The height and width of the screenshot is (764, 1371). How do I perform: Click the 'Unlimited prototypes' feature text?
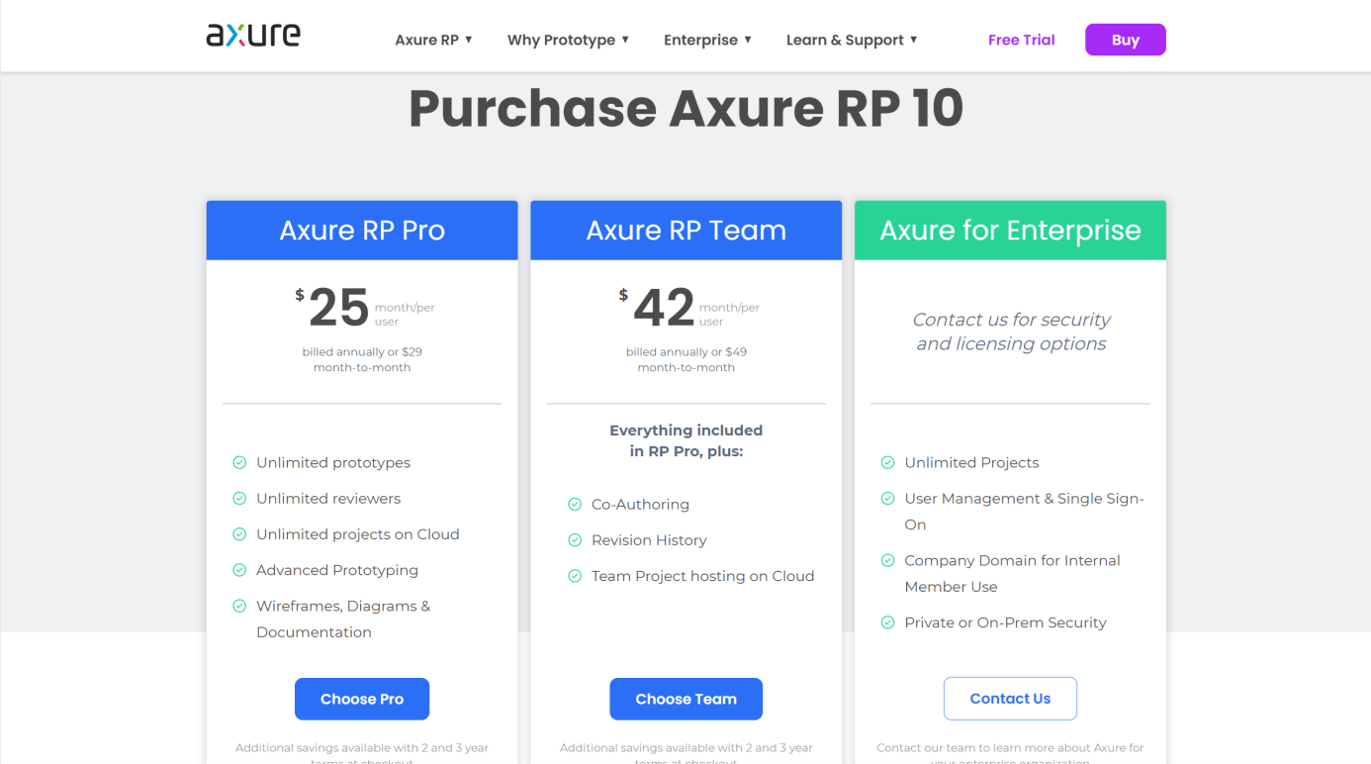(x=333, y=462)
